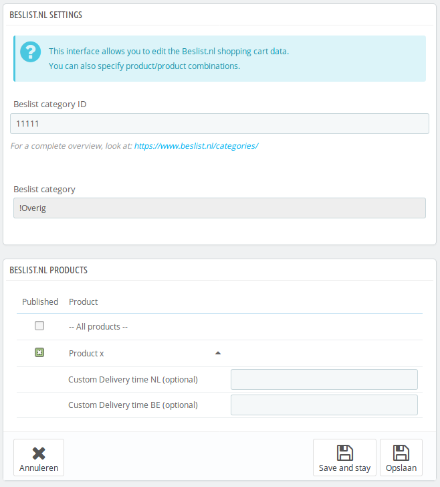
Task: Click the Save and stay button
Action: [x=344, y=458]
